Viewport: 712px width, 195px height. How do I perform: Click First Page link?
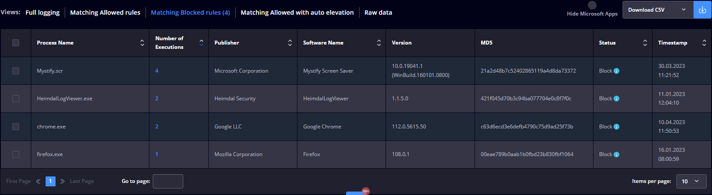18,181
